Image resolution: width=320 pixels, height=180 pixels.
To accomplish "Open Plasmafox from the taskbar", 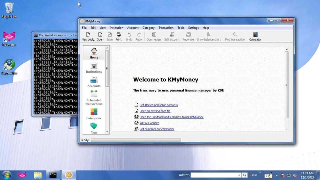I will click(x=22, y=175).
